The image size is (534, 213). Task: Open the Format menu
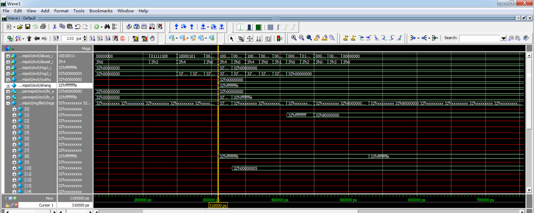[61, 11]
